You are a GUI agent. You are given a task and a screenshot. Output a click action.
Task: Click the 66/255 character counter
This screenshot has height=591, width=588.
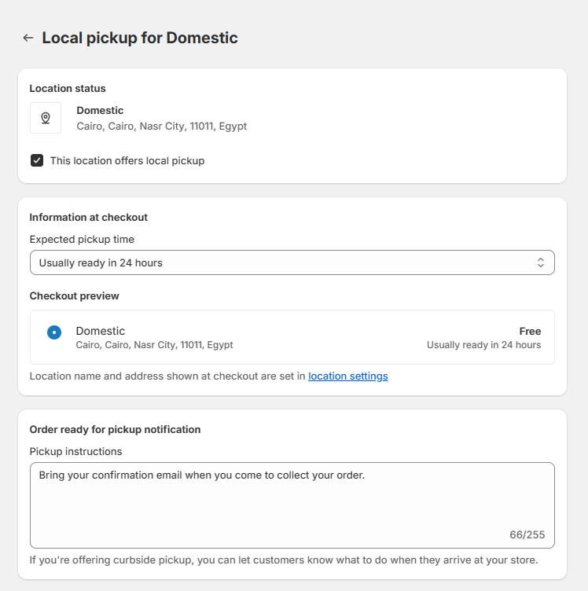click(x=527, y=535)
